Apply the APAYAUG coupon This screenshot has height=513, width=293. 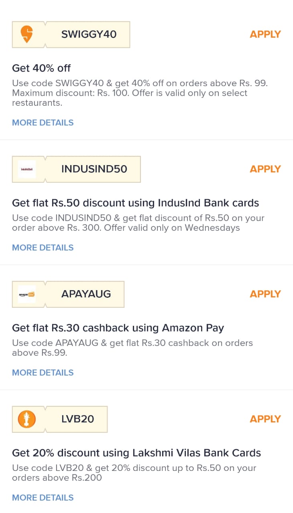pyautogui.click(x=265, y=294)
